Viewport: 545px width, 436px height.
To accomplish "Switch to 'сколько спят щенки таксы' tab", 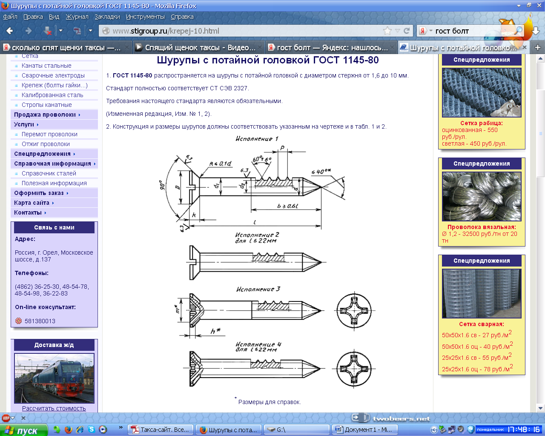I will pyautogui.click(x=66, y=47).
